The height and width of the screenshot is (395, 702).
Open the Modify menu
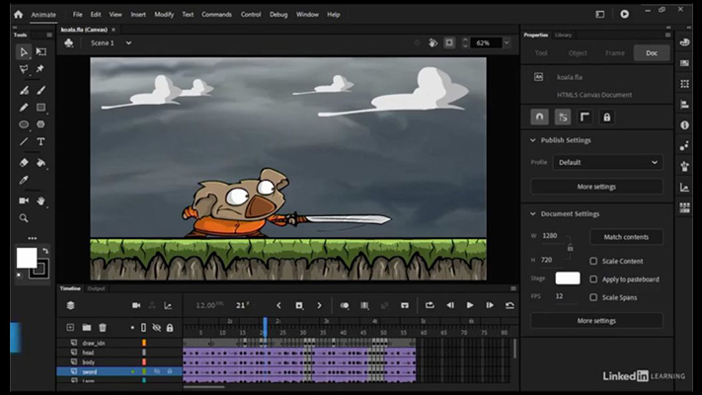tap(164, 15)
